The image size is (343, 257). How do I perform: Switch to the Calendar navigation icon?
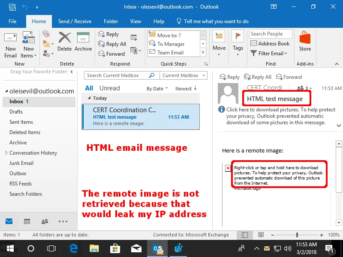pyautogui.click(x=27, y=221)
